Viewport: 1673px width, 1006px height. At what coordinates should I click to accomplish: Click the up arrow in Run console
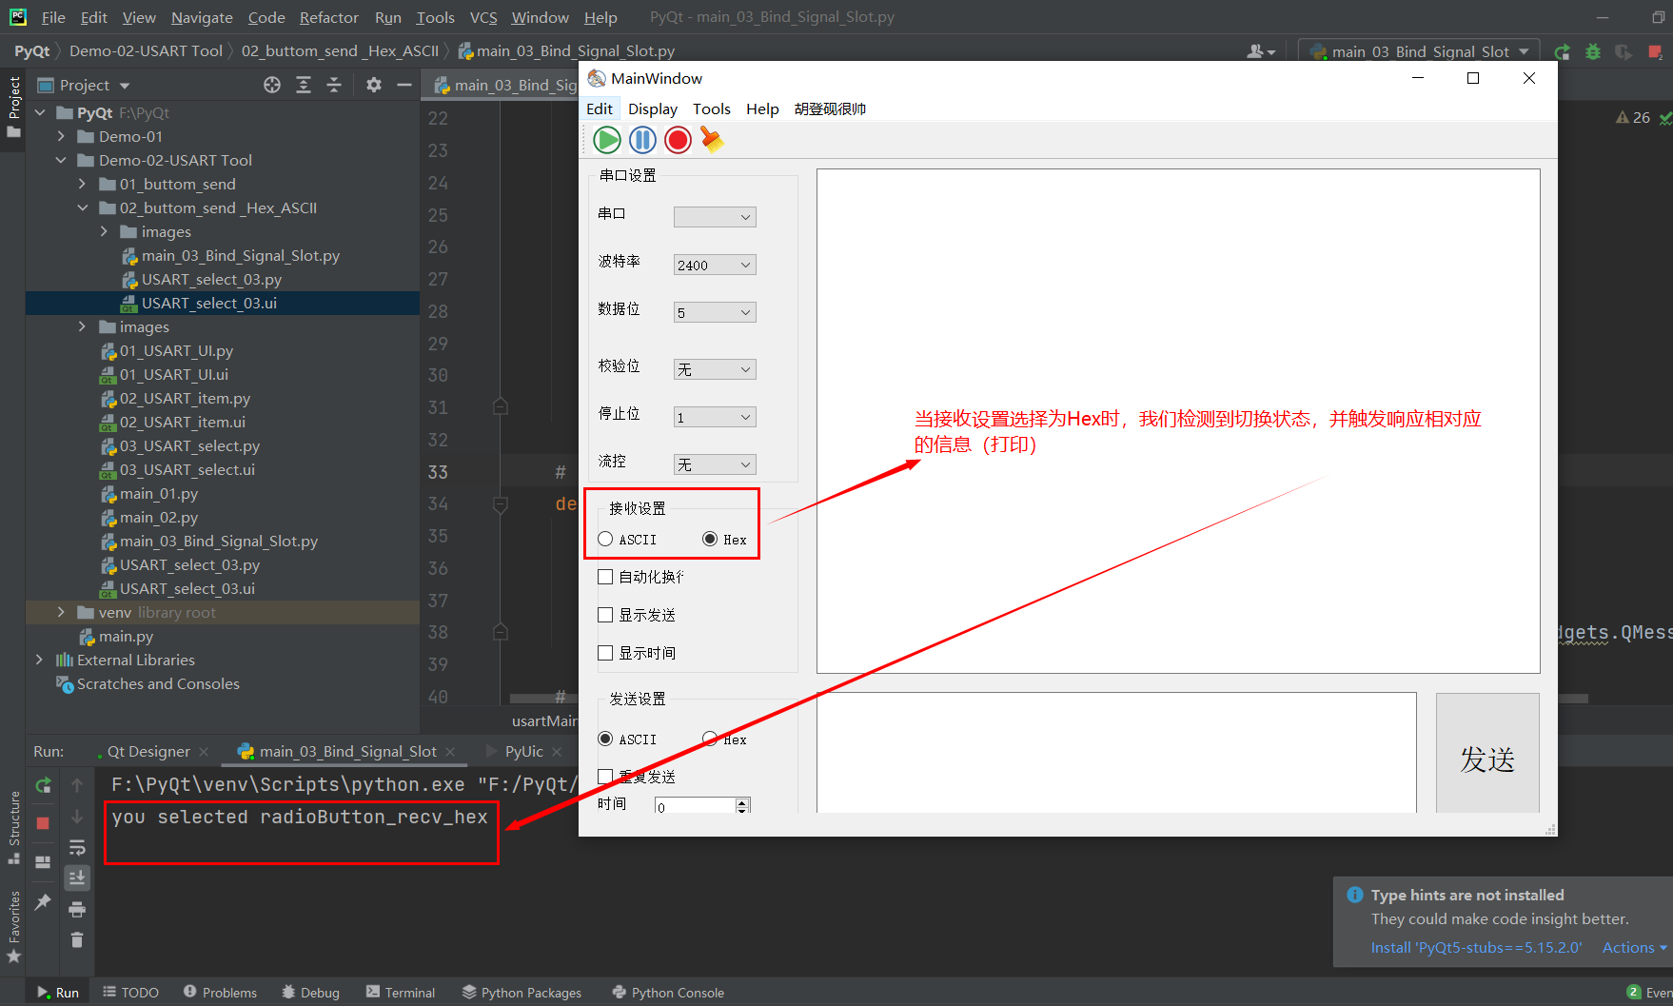coord(77,785)
